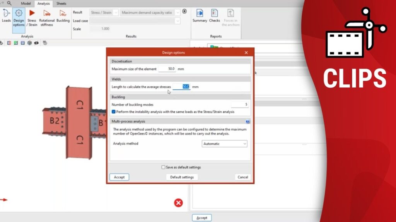Expand the Load case dropdown
396x222 pixels.
coord(135,21)
